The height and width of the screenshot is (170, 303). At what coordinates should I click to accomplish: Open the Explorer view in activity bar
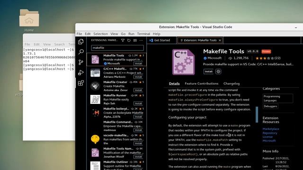pos(81,42)
